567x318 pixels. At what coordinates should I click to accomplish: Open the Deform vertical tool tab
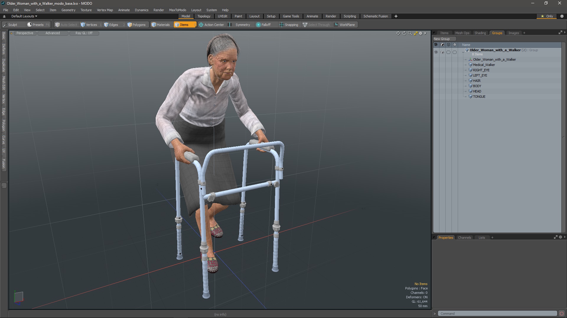(4, 49)
